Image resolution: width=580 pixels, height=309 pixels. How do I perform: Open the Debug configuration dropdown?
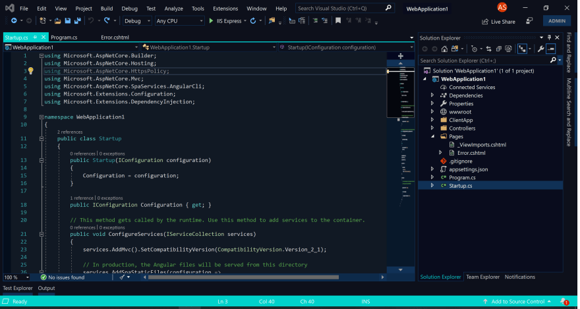[x=137, y=21]
